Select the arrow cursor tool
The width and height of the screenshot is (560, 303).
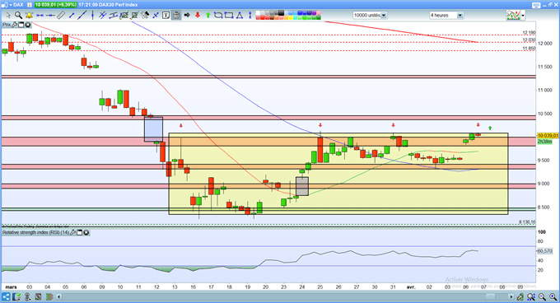click(8, 15)
